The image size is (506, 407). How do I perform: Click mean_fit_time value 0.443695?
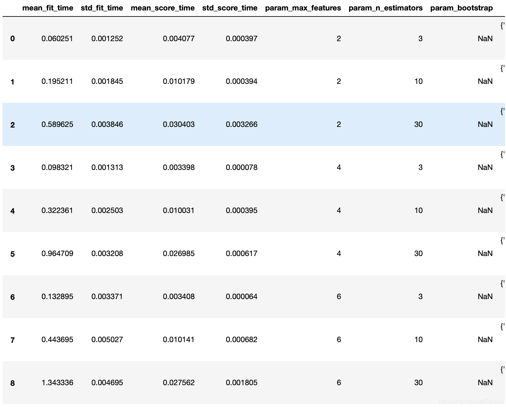(57, 340)
